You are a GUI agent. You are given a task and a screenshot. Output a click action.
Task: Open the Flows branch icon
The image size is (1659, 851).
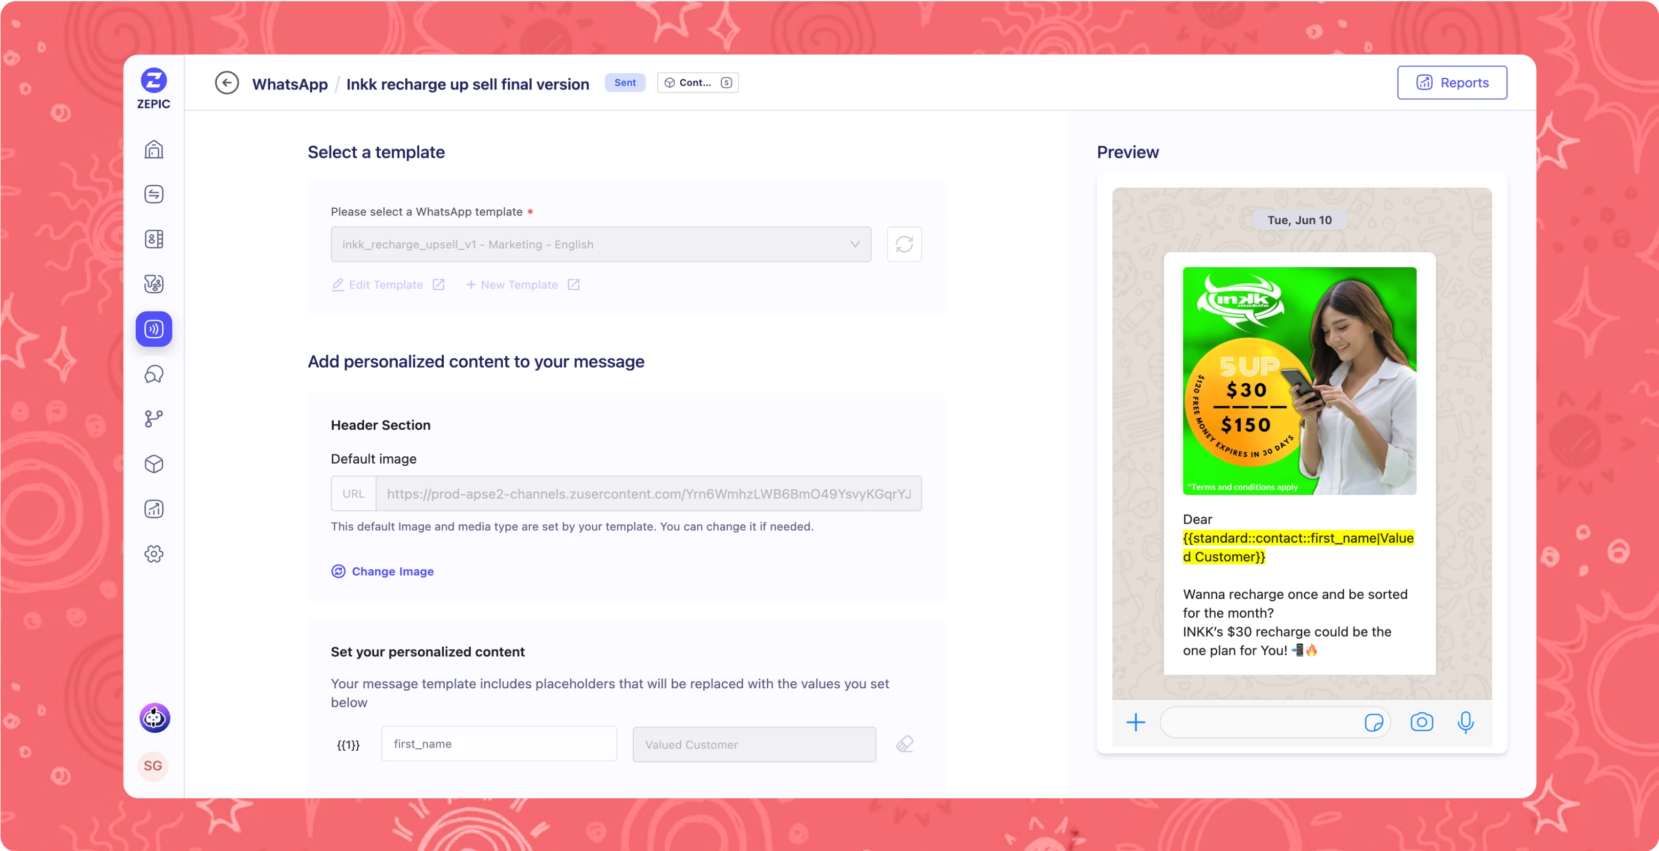[153, 419]
